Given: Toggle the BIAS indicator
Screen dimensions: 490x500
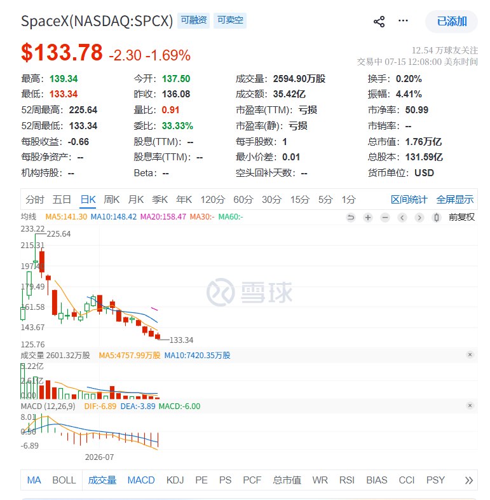Looking at the screenshot, I should (x=377, y=480).
